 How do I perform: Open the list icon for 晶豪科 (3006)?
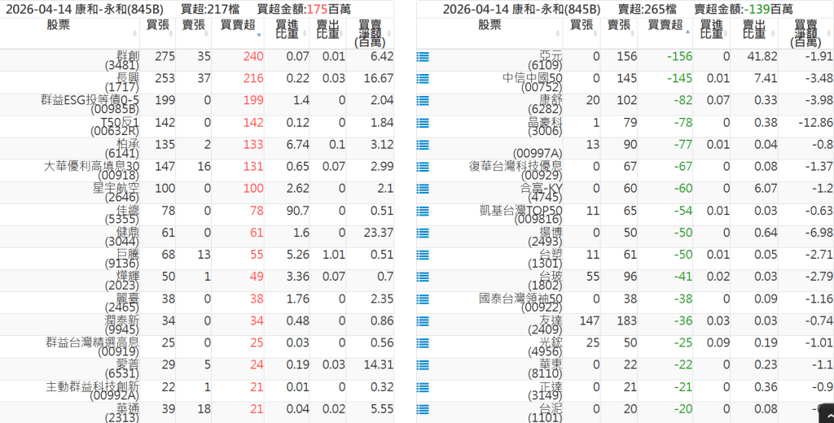pyautogui.click(x=423, y=123)
